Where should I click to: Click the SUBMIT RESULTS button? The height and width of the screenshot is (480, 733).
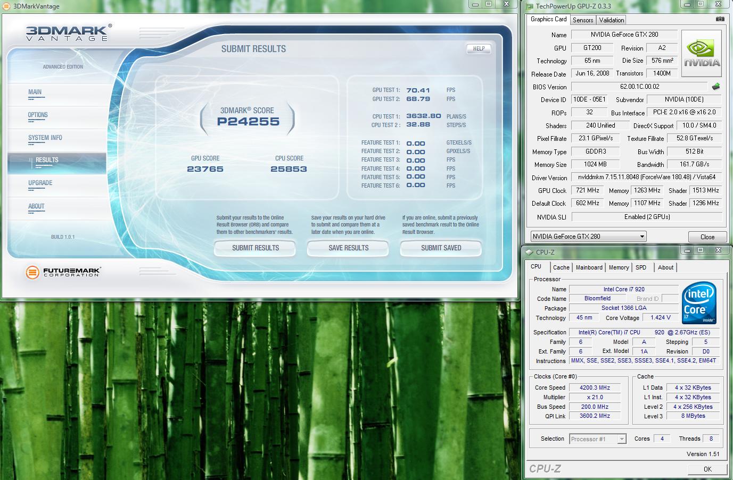255,248
